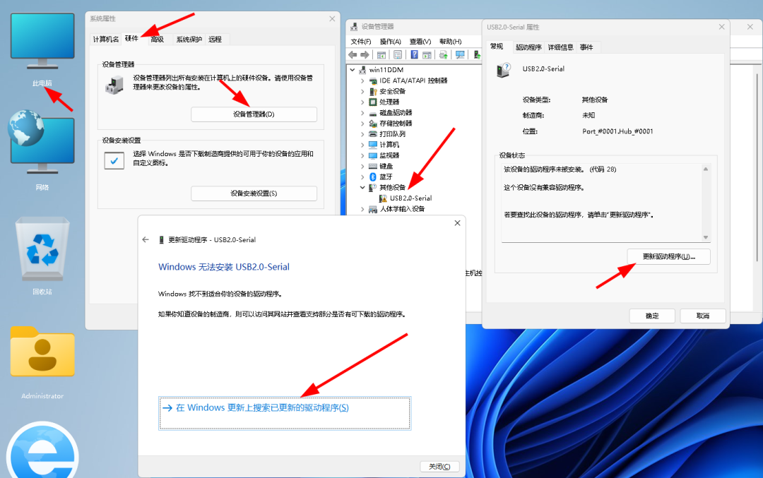Screen dimensions: 763x478
Task: Click the back arrow in the update driver wizard
Action: pos(146,240)
